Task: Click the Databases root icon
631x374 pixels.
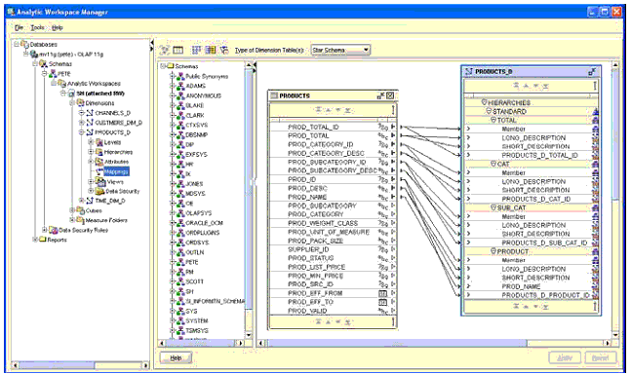Action: [24, 44]
